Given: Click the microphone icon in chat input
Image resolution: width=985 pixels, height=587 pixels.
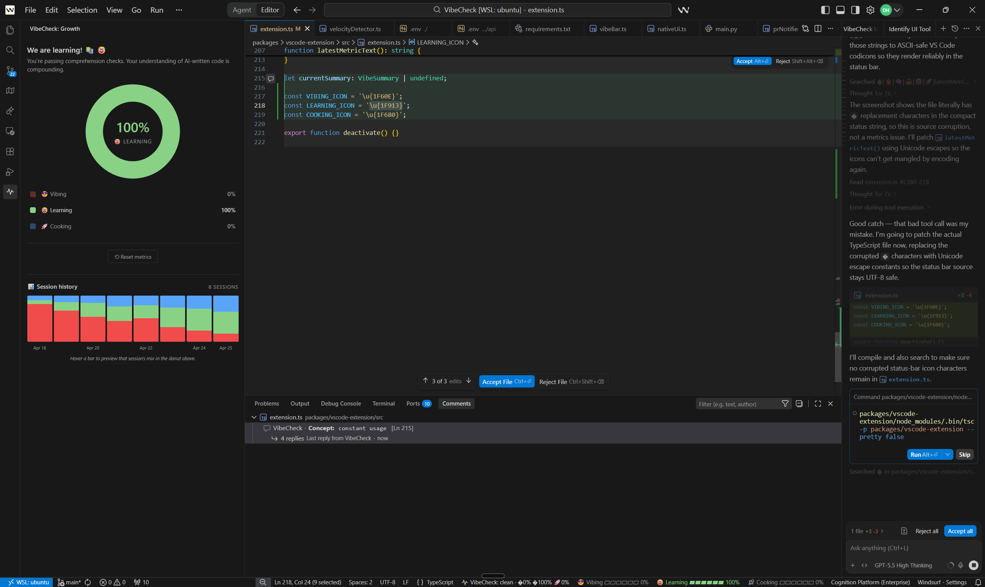Looking at the screenshot, I should (x=960, y=565).
